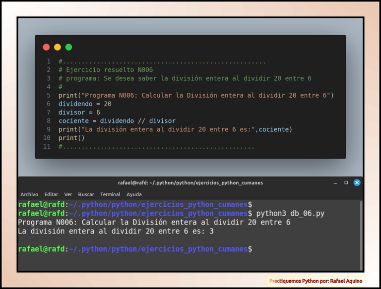The height and width of the screenshot is (289, 381).
Task: Open the Terminal menu
Action: [110, 194]
